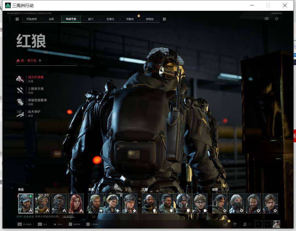
Task: Switch to the 改枪台 tab
Action: coord(150,19)
